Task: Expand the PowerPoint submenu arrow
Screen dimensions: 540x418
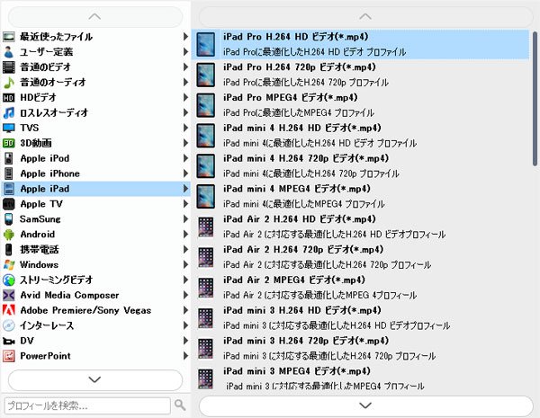Action: [x=185, y=356]
